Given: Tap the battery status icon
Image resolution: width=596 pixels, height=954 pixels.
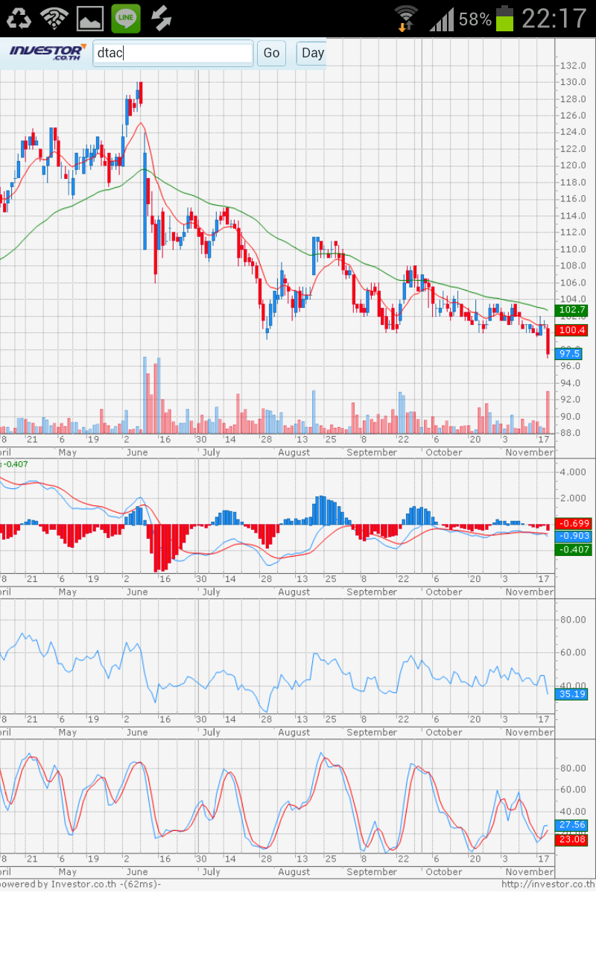Looking at the screenshot, I should click(505, 18).
